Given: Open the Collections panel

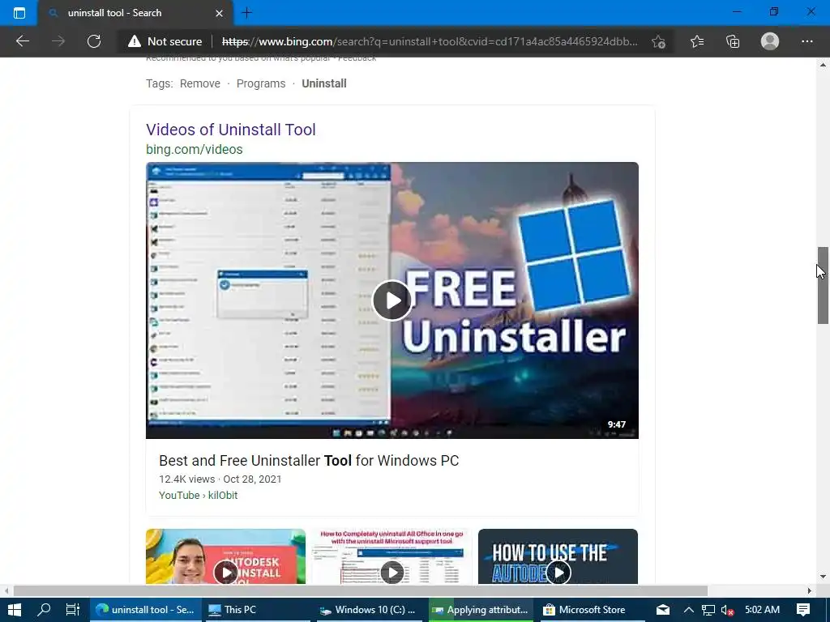Looking at the screenshot, I should point(733,41).
